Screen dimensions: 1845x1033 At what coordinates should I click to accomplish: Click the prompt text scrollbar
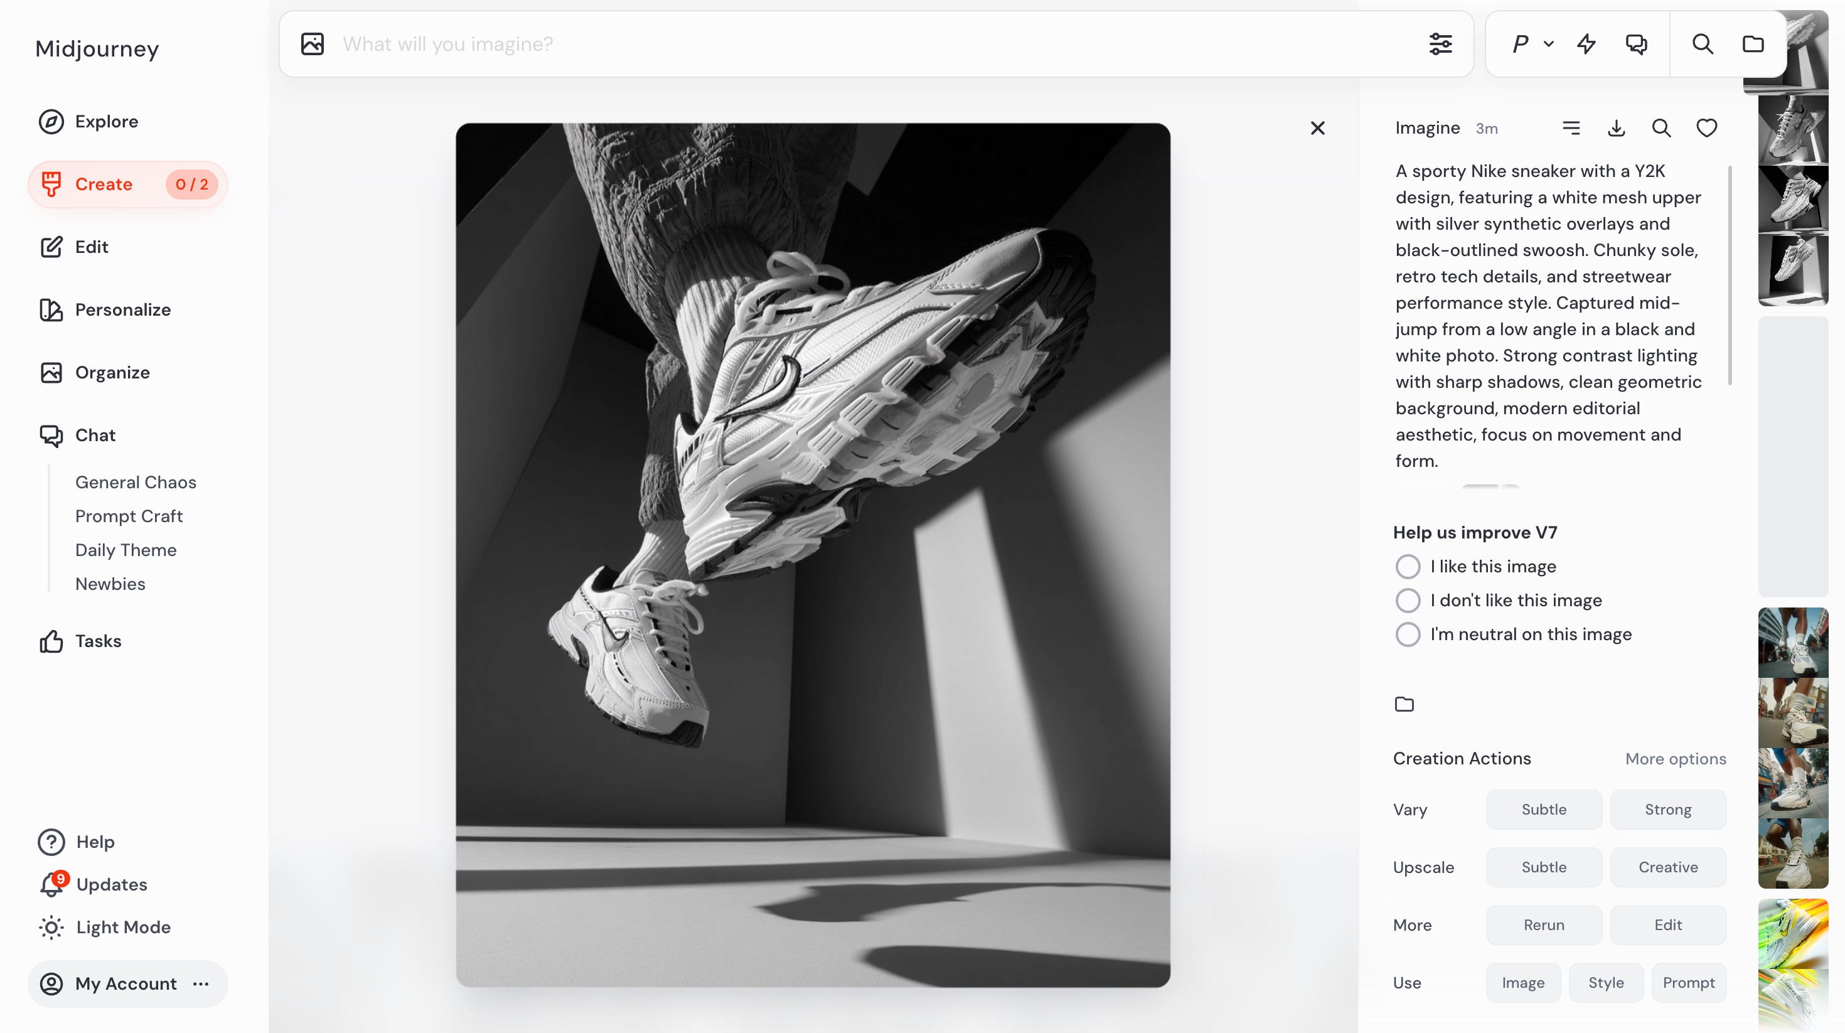(1730, 276)
